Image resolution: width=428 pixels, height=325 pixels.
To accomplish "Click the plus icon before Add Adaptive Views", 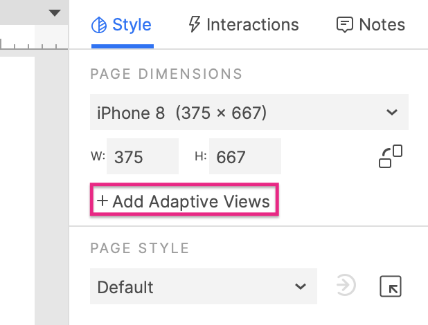I will [x=102, y=201].
